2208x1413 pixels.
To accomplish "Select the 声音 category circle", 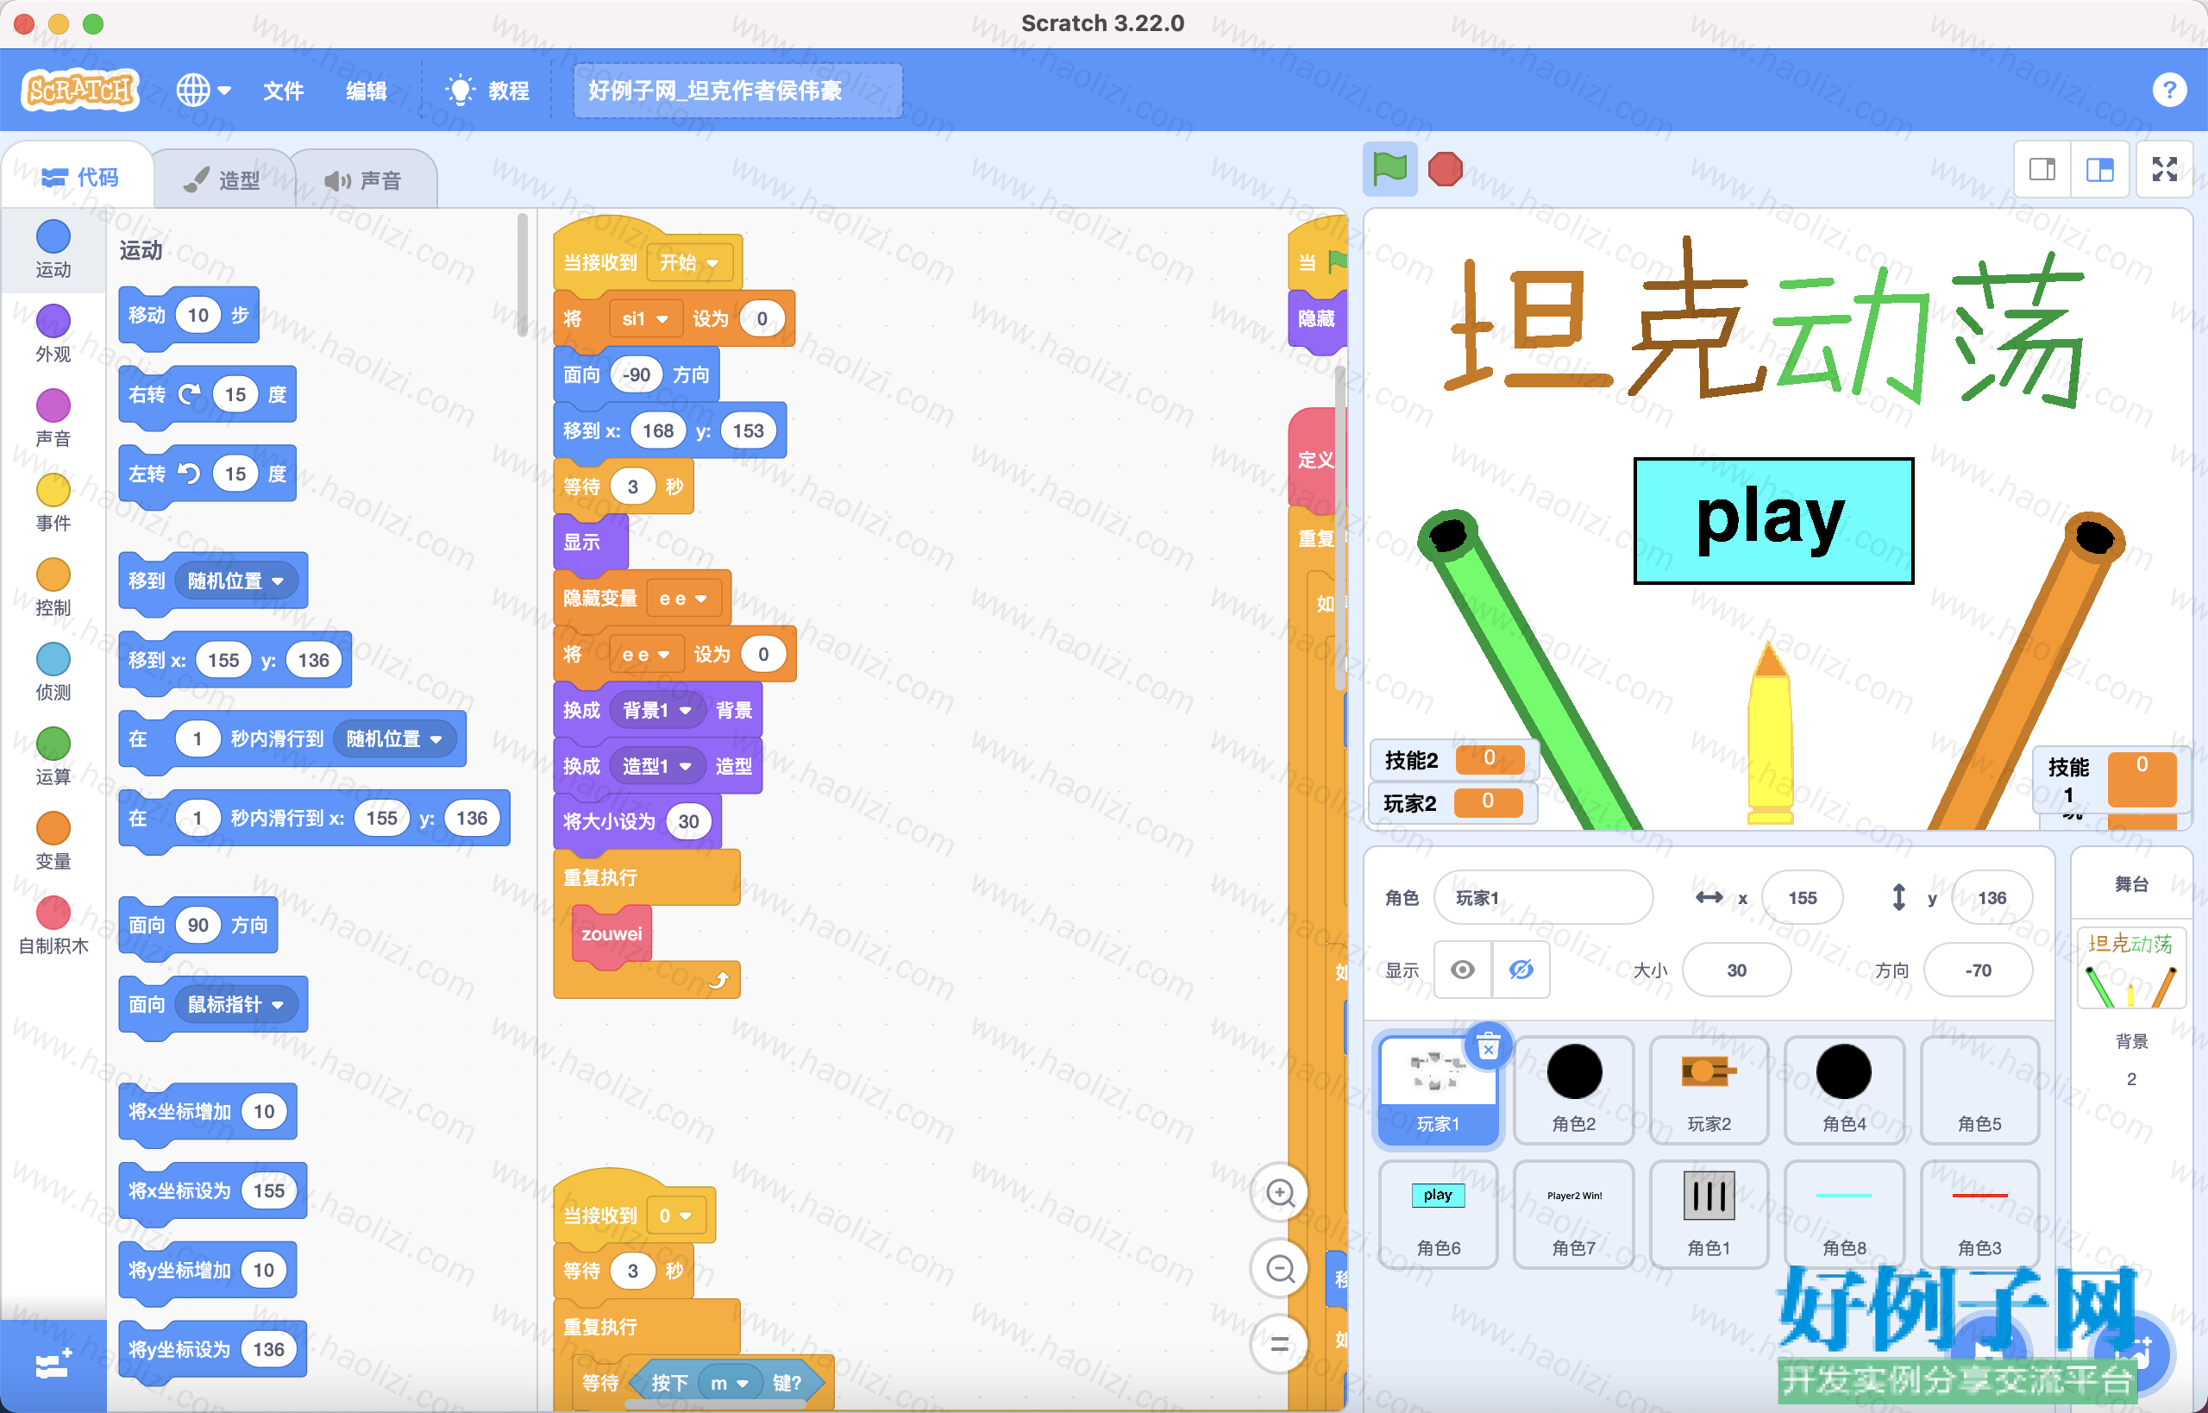I will click(x=53, y=405).
